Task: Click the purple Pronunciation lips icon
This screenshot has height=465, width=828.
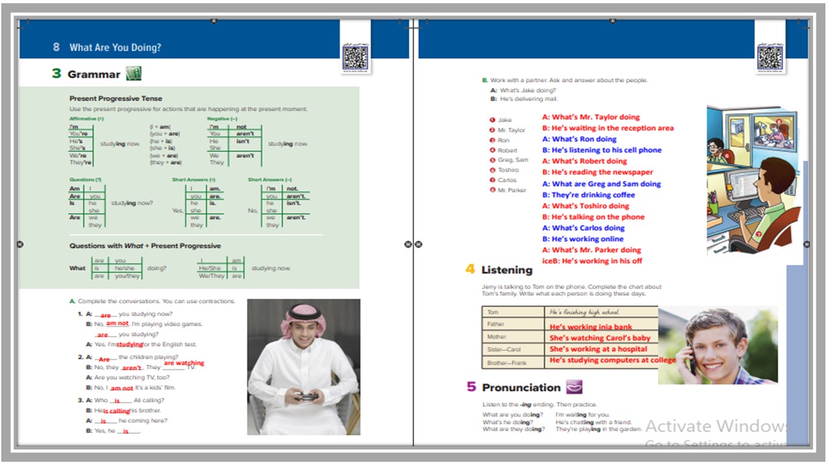Action: 574,387
